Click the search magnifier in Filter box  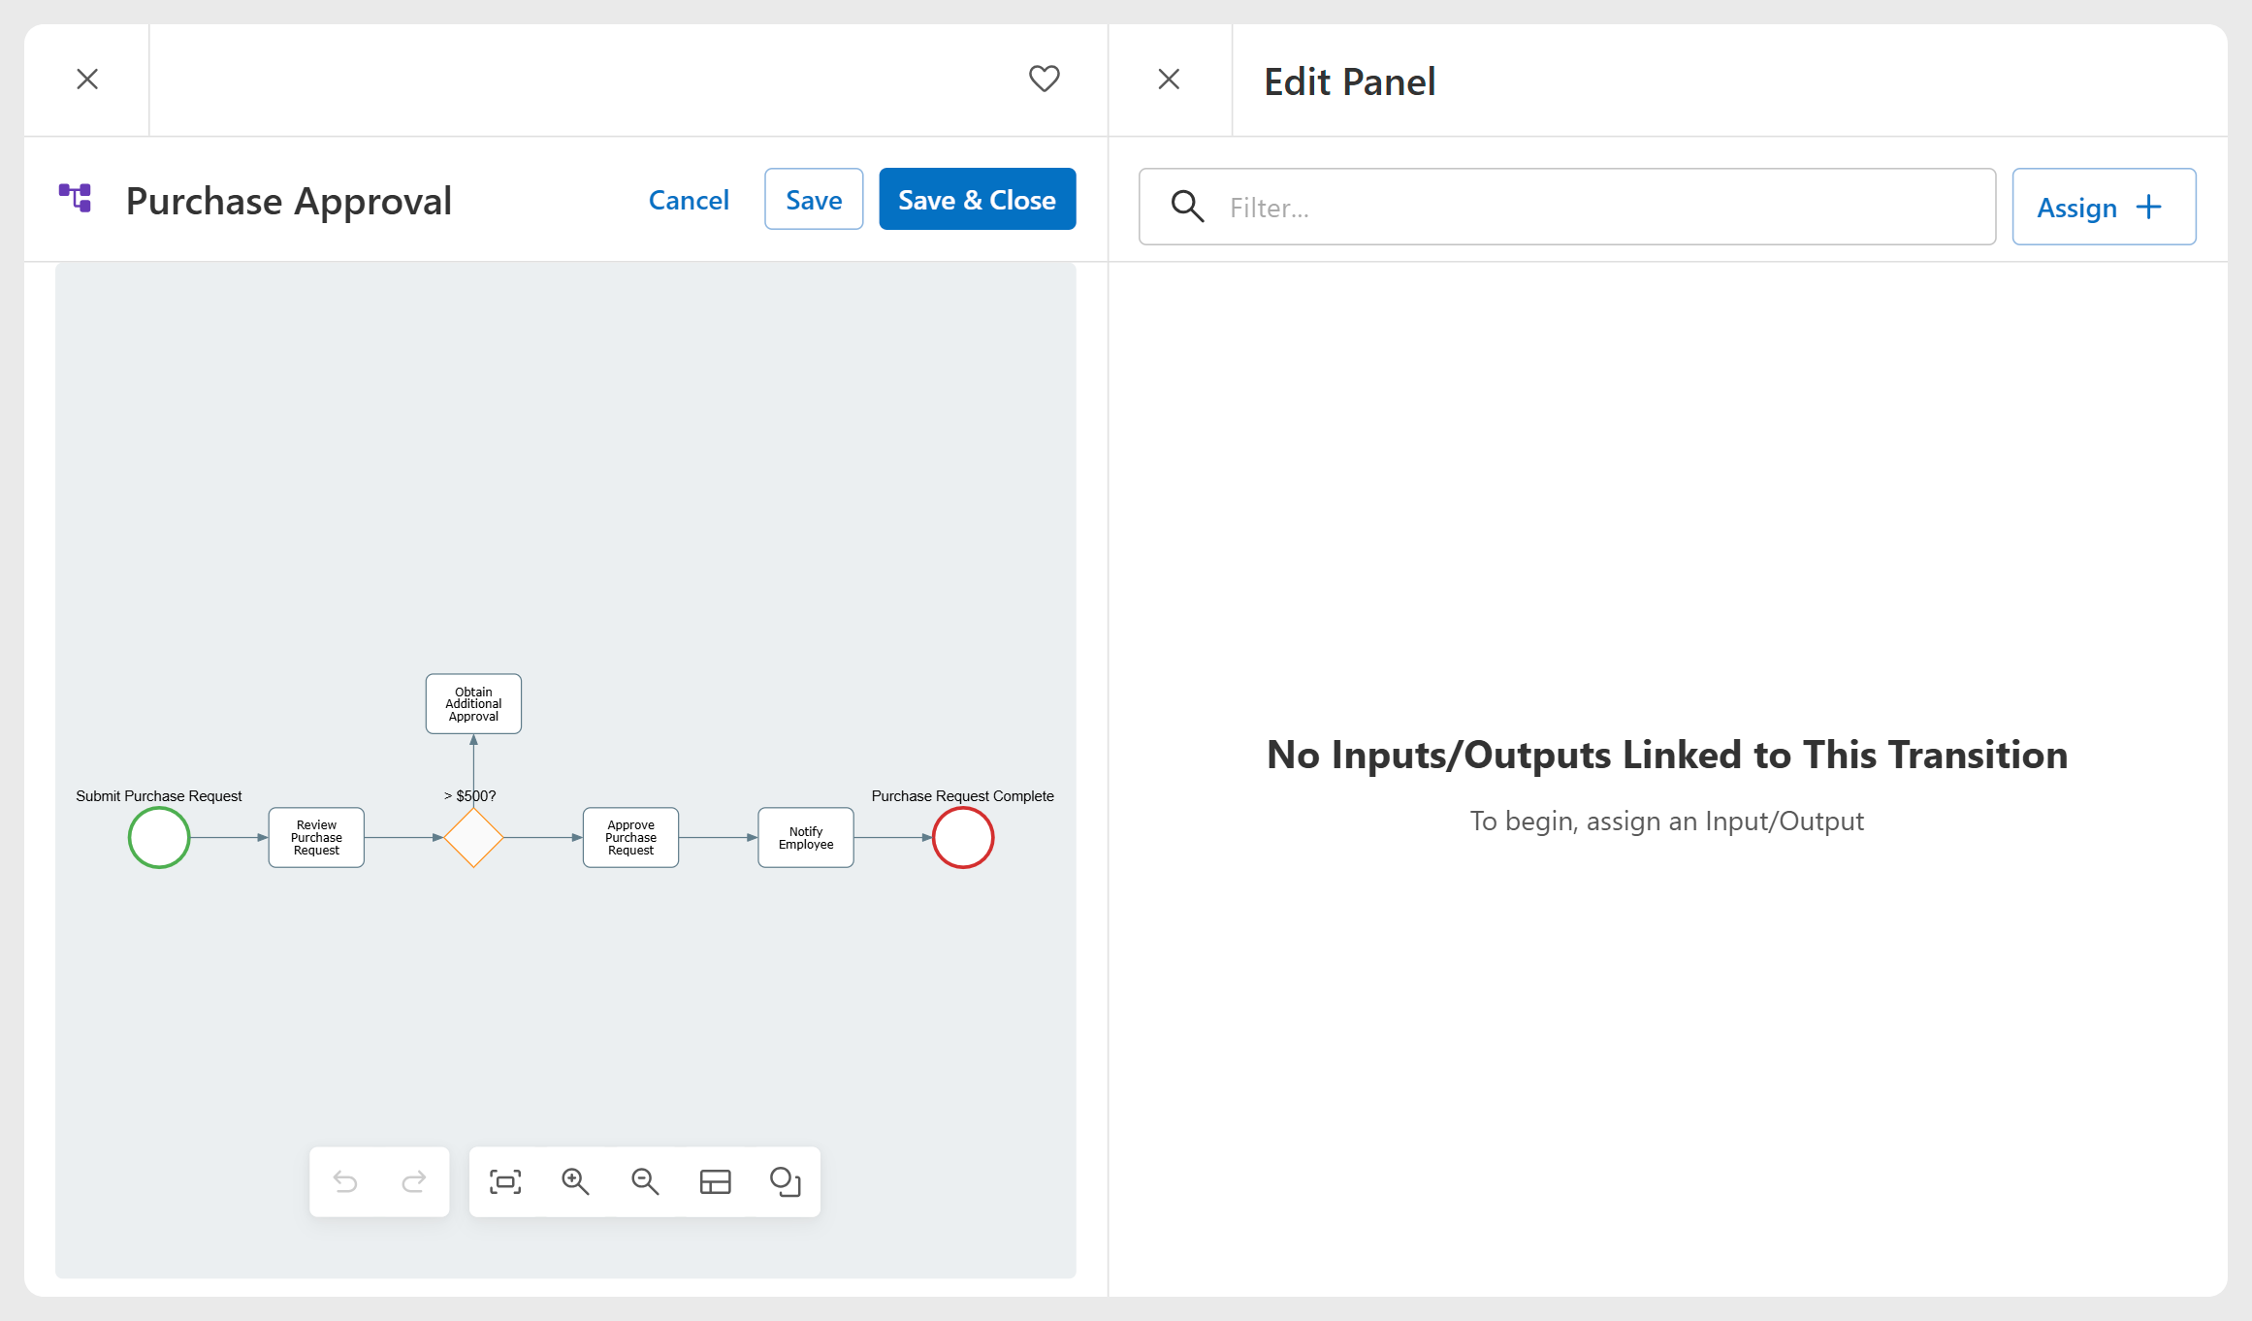1187,207
